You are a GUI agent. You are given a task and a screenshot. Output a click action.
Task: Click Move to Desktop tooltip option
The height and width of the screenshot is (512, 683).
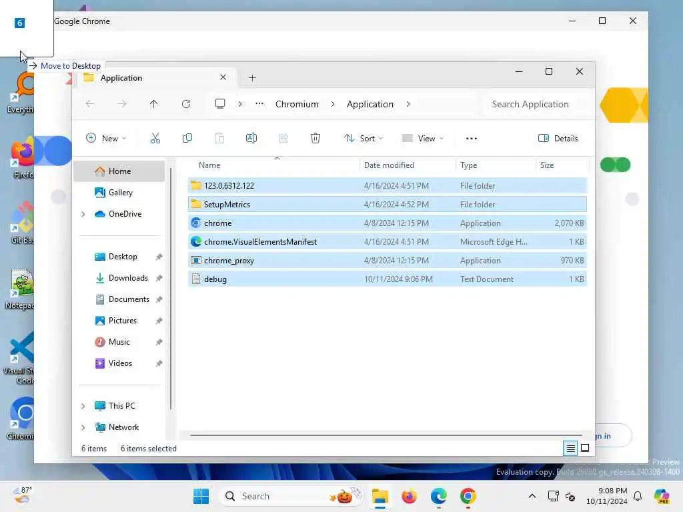pyautogui.click(x=65, y=66)
